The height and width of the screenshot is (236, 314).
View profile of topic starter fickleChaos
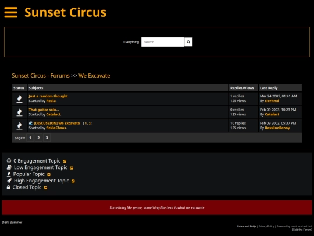(x=56, y=128)
